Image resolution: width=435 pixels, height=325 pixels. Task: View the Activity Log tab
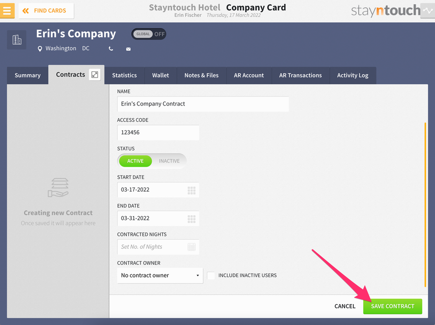pos(353,75)
